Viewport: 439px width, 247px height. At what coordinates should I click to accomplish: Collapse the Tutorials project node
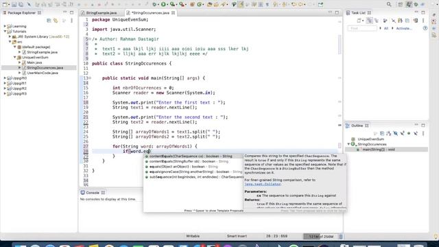[x=5, y=32]
